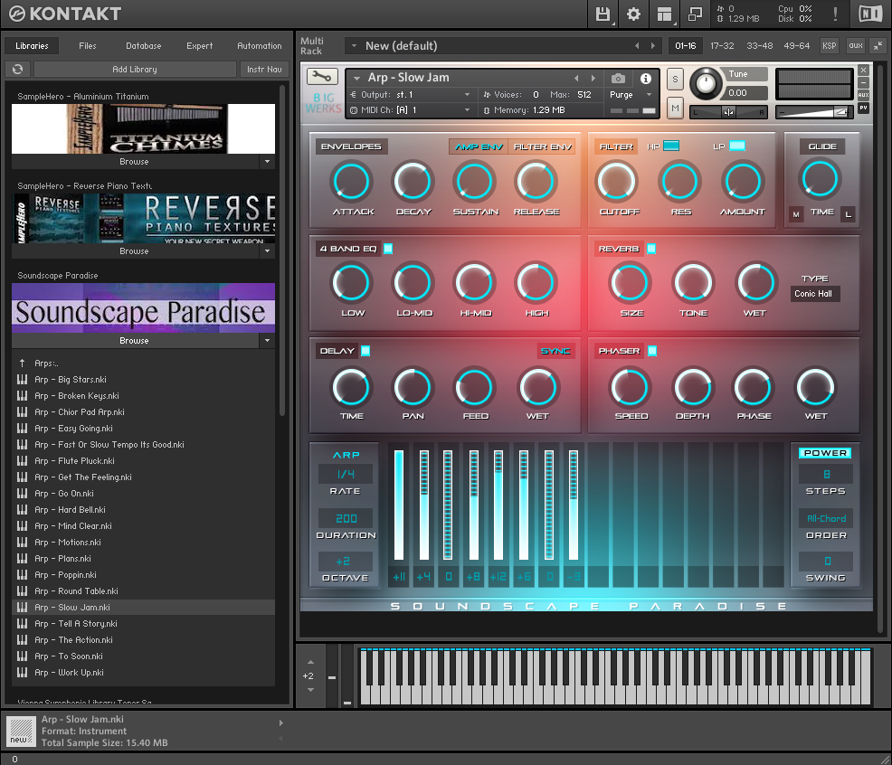The width and height of the screenshot is (892, 765).
Task: Open the options gear icon
Action: coord(633,14)
